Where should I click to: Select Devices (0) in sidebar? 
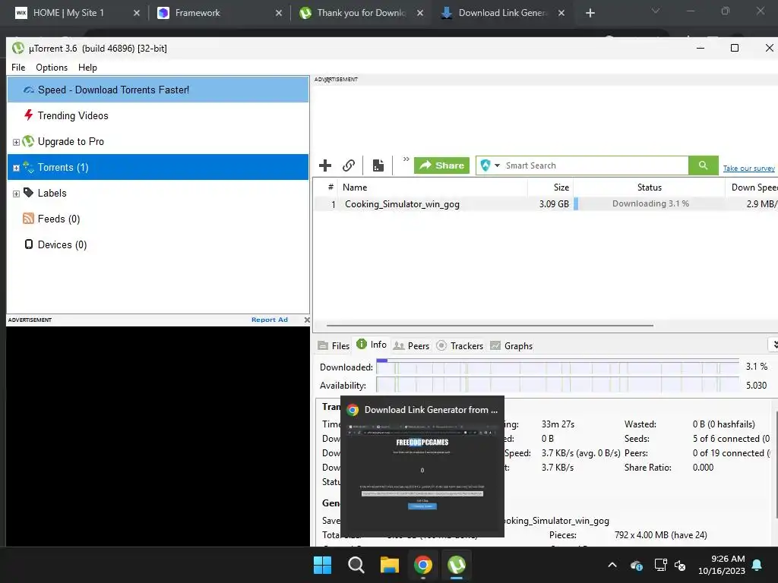coord(62,245)
